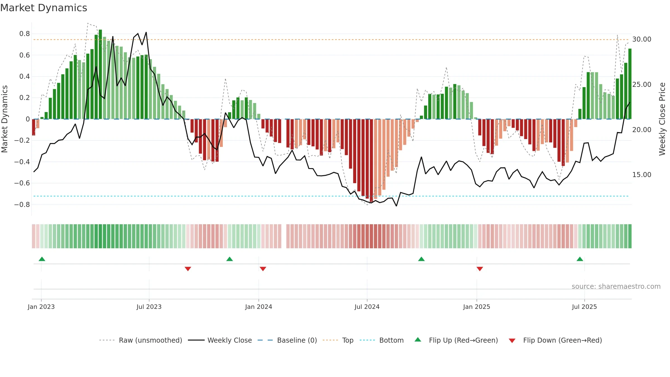The width and height of the screenshot is (670, 377).
Task: Toggle the Top legend entry
Action: [338, 340]
